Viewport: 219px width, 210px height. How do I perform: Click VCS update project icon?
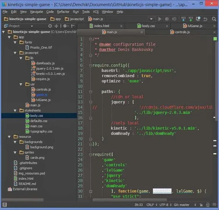(183, 19)
